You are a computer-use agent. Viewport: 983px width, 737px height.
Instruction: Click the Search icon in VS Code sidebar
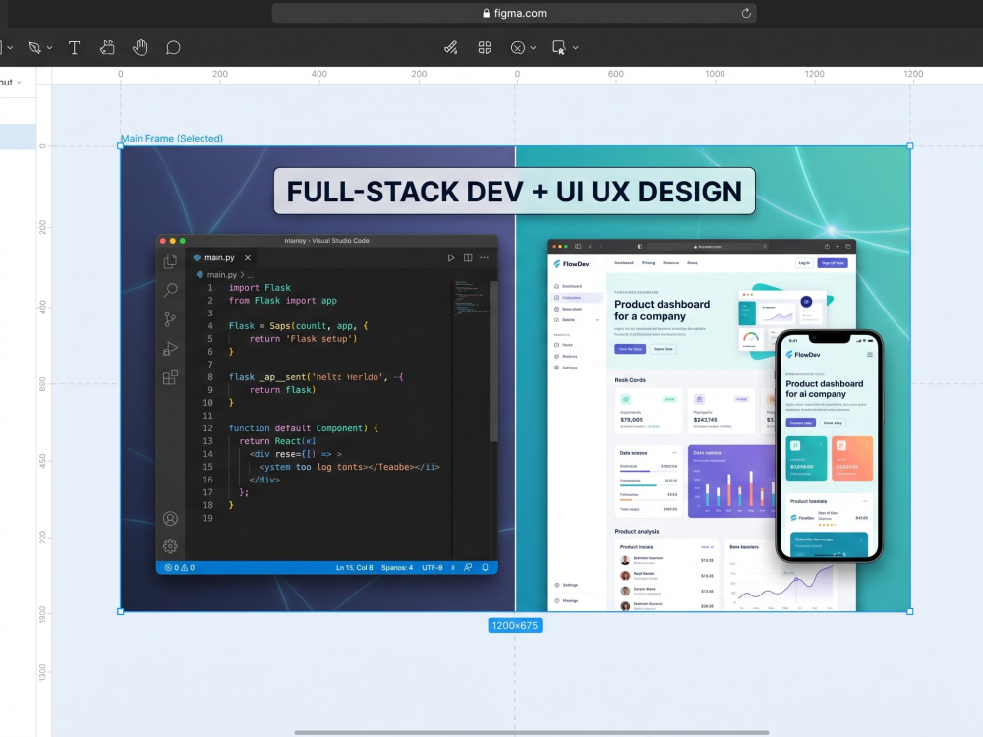170,290
